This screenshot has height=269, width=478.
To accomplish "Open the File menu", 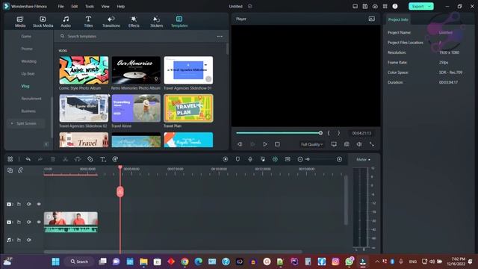I will tap(61, 7).
